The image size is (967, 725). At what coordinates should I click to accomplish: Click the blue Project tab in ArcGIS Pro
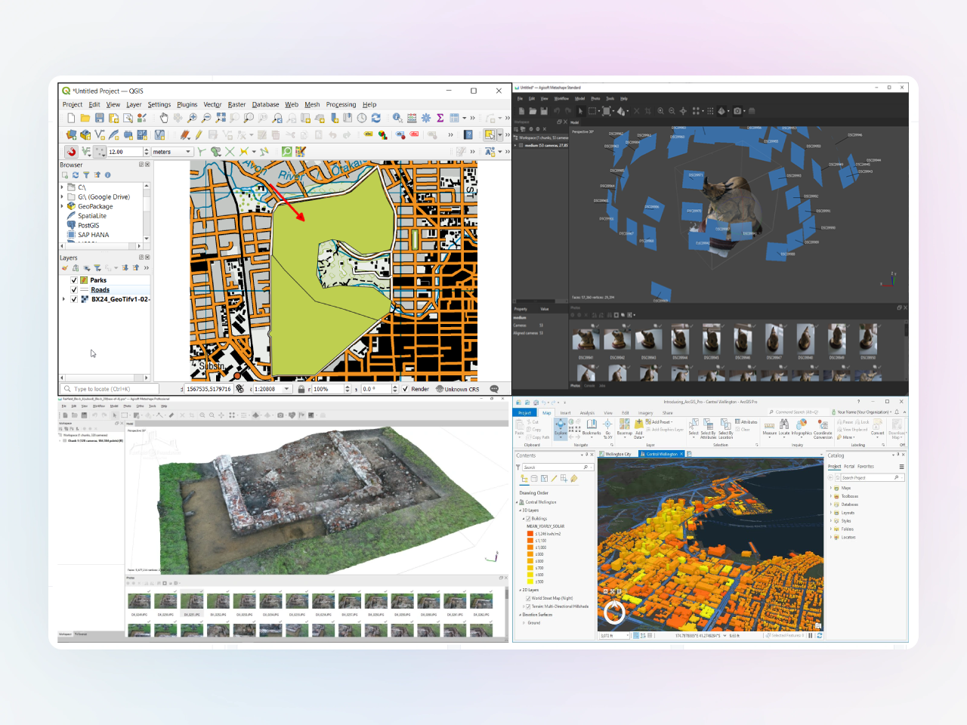[524, 413]
